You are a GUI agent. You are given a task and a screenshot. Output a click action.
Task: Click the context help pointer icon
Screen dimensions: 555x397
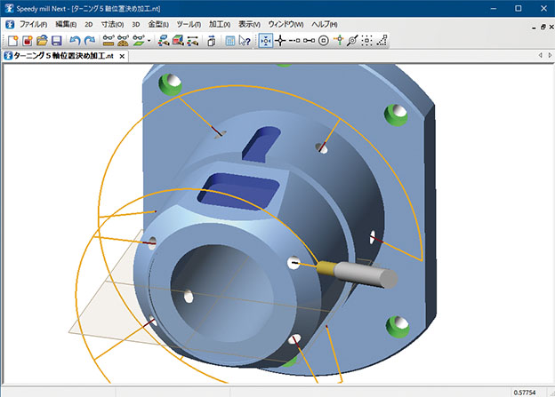(245, 41)
